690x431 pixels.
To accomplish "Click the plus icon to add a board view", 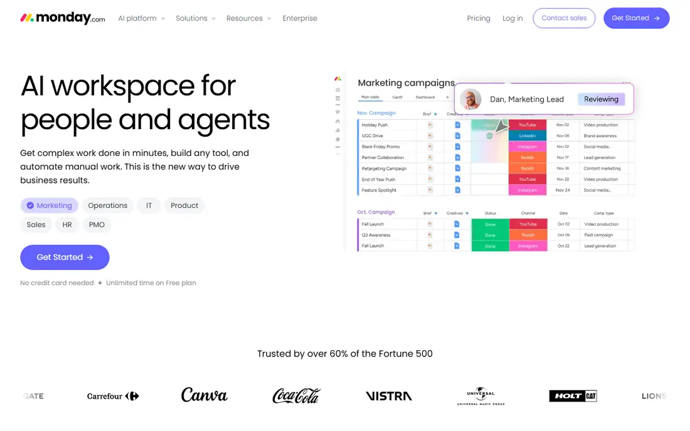I will tap(447, 97).
